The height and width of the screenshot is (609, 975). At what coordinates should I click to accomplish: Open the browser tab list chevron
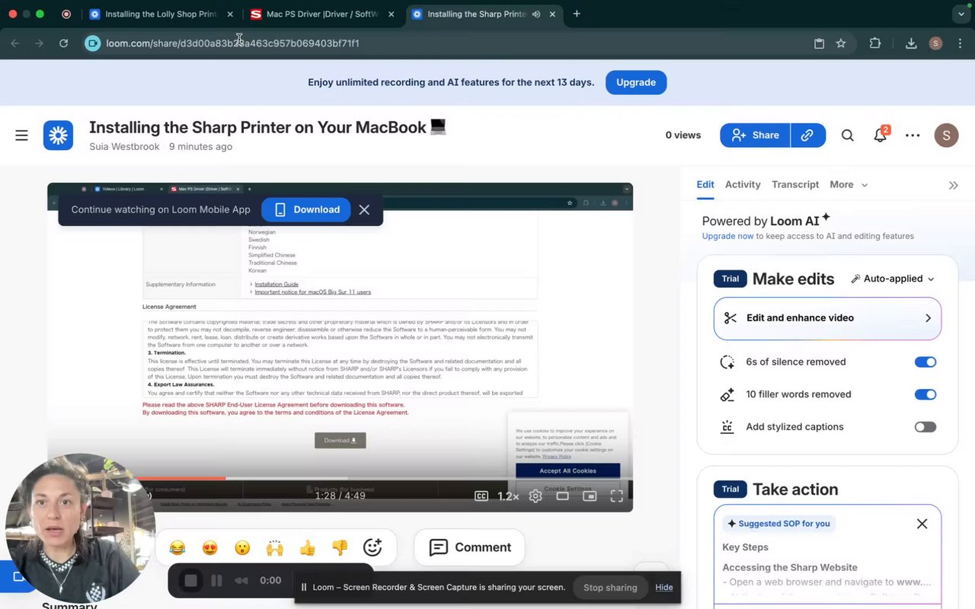(x=960, y=14)
